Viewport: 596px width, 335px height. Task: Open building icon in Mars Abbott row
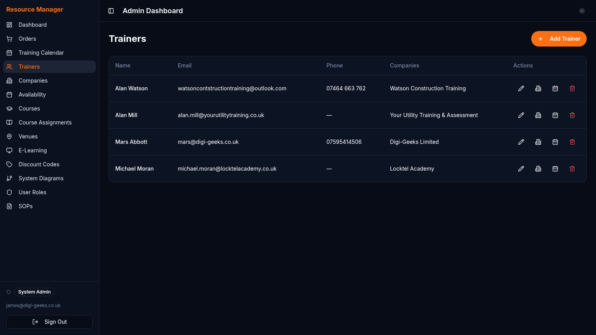(538, 142)
